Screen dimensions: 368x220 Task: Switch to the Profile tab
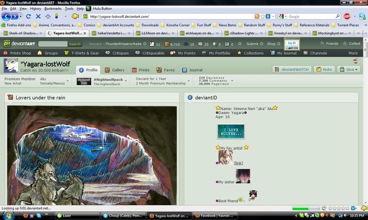(x=88, y=70)
